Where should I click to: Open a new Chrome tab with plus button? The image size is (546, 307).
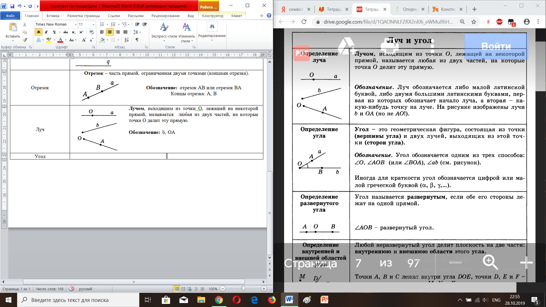pyautogui.click(x=474, y=9)
